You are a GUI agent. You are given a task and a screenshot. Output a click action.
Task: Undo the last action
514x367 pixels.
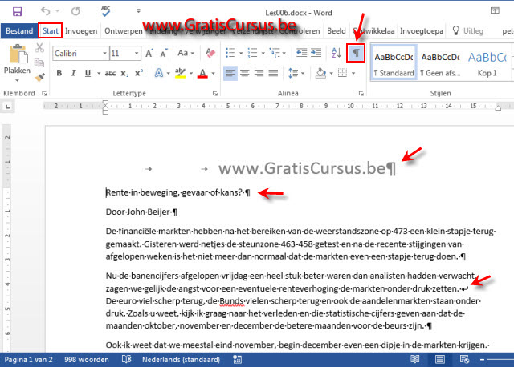tap(46, 11)
